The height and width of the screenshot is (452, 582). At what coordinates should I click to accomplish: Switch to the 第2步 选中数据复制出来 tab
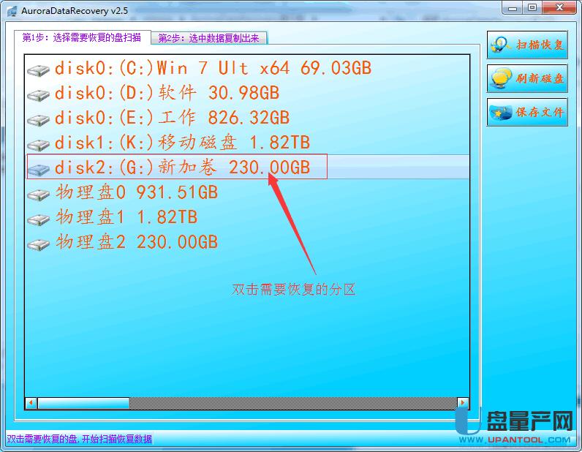[x=209, y=38]
